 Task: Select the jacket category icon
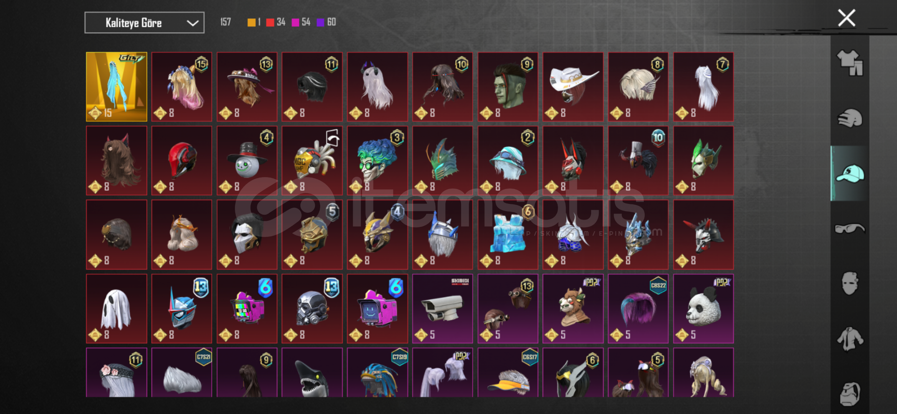[850, 339]
